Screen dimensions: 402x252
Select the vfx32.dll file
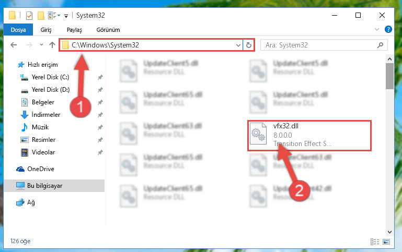tap(309, 136)
